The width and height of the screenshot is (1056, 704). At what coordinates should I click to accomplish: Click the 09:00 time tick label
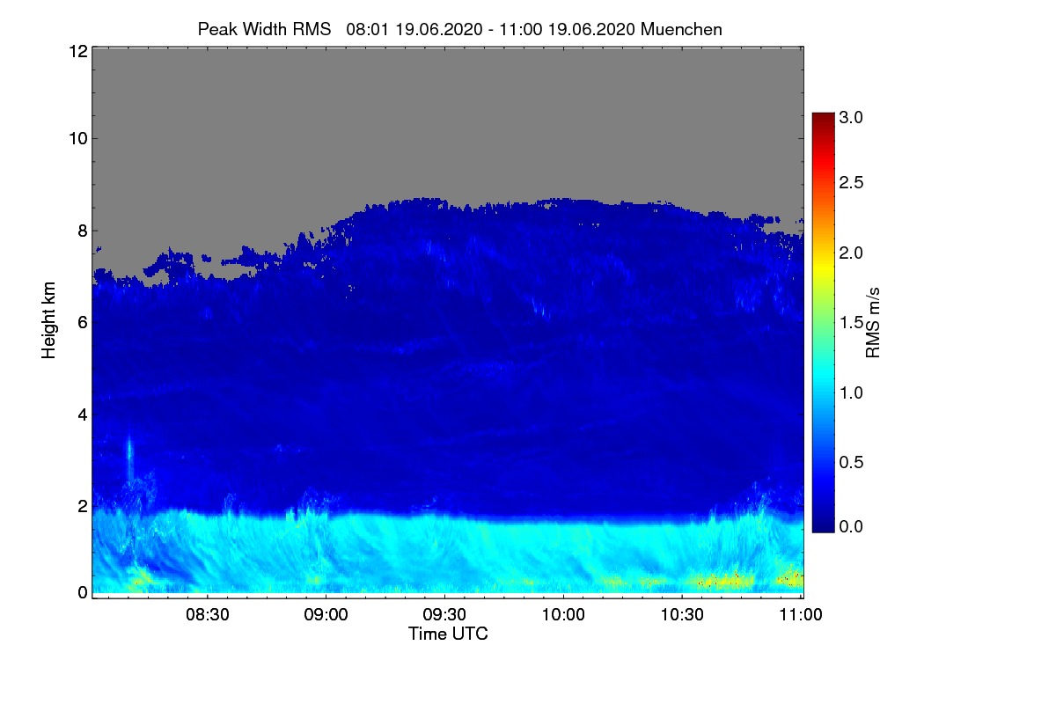point(326,614)
